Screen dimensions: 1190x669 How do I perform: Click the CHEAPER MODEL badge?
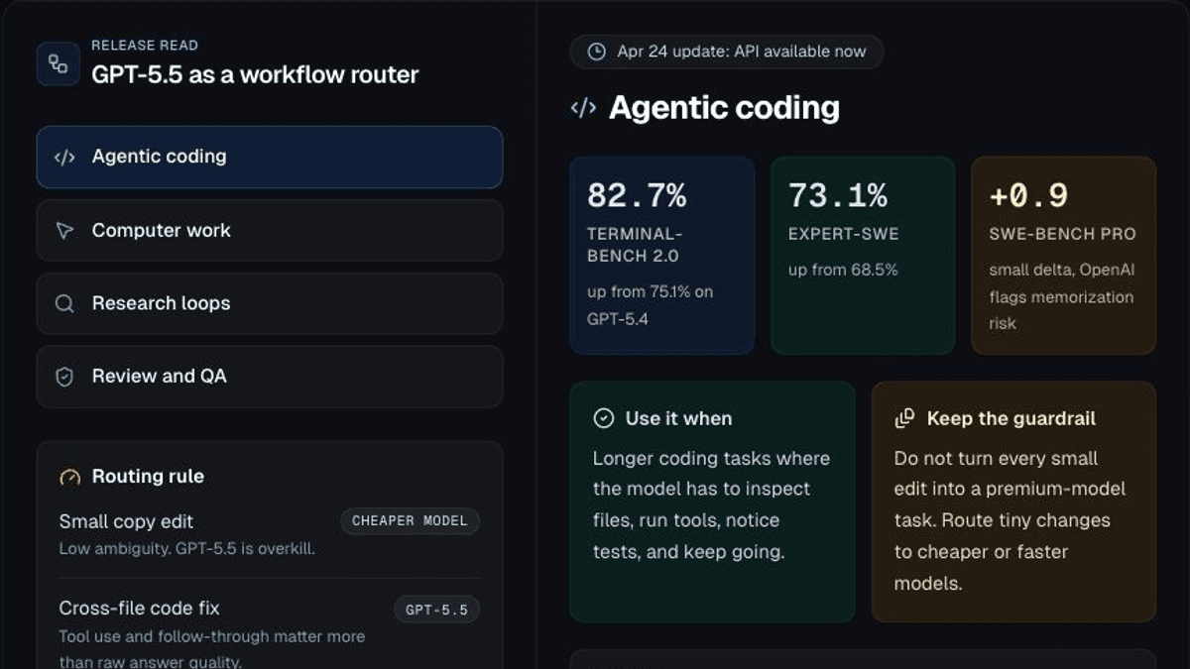[x=410, y=521]
